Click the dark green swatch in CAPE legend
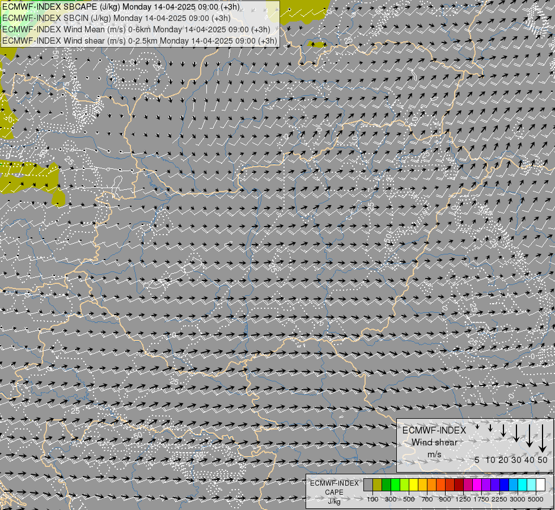 pyautogui.click(x=386, y=485)
